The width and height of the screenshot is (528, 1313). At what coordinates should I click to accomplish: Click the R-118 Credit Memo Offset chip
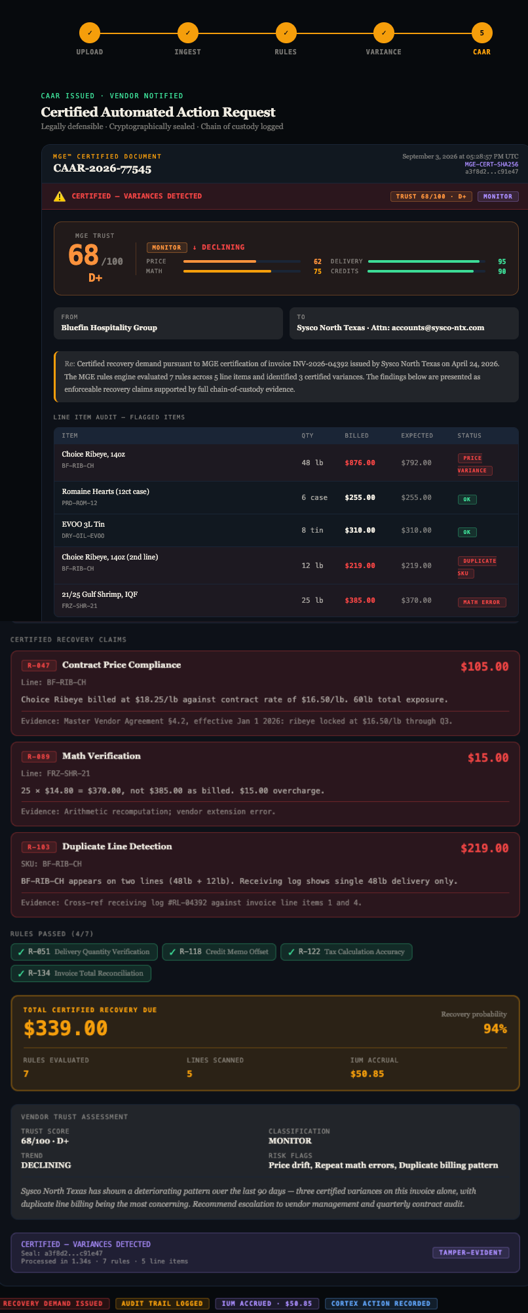pyautogui.click(x=219, y=951)
